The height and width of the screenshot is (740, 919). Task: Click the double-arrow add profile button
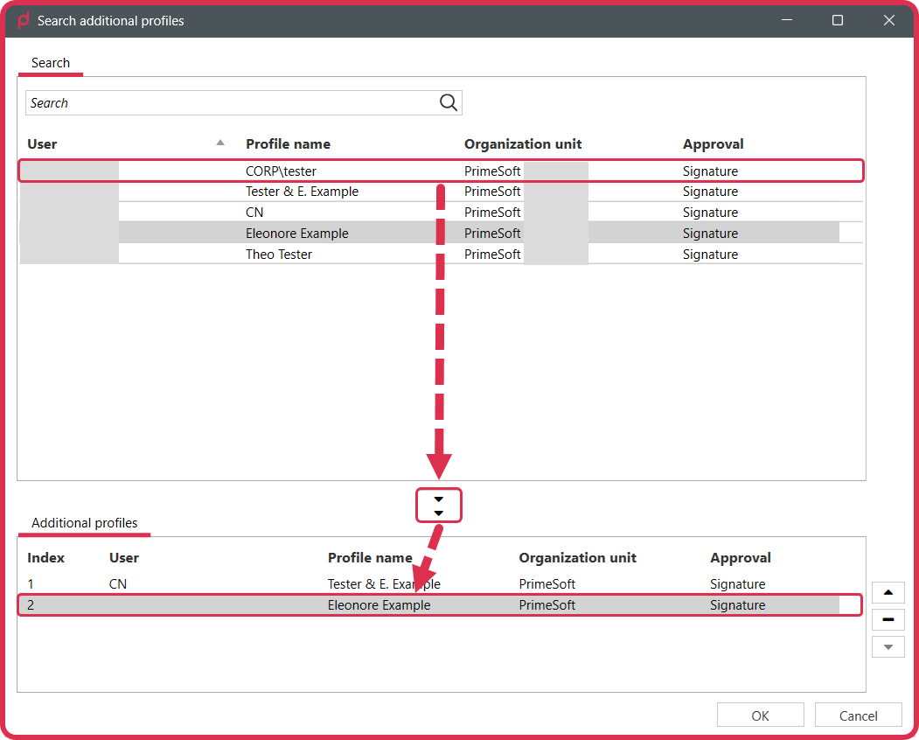click(x=438, y=506)
